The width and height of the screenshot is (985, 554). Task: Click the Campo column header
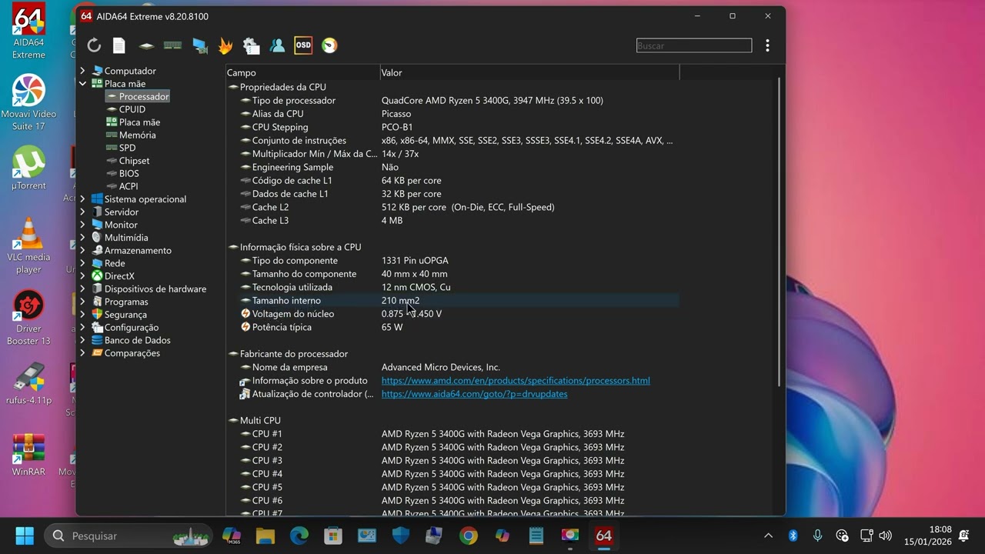(x=302, y=72)
